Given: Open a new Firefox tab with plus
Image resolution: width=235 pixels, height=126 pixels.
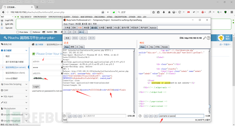Looking at the screenshot, I should (37, 7).
